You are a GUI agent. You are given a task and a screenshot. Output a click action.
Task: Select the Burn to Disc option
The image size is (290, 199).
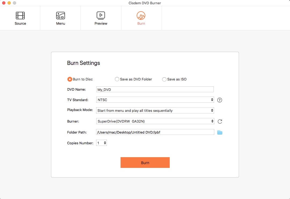pyautogui.click(x=70, y=79)
